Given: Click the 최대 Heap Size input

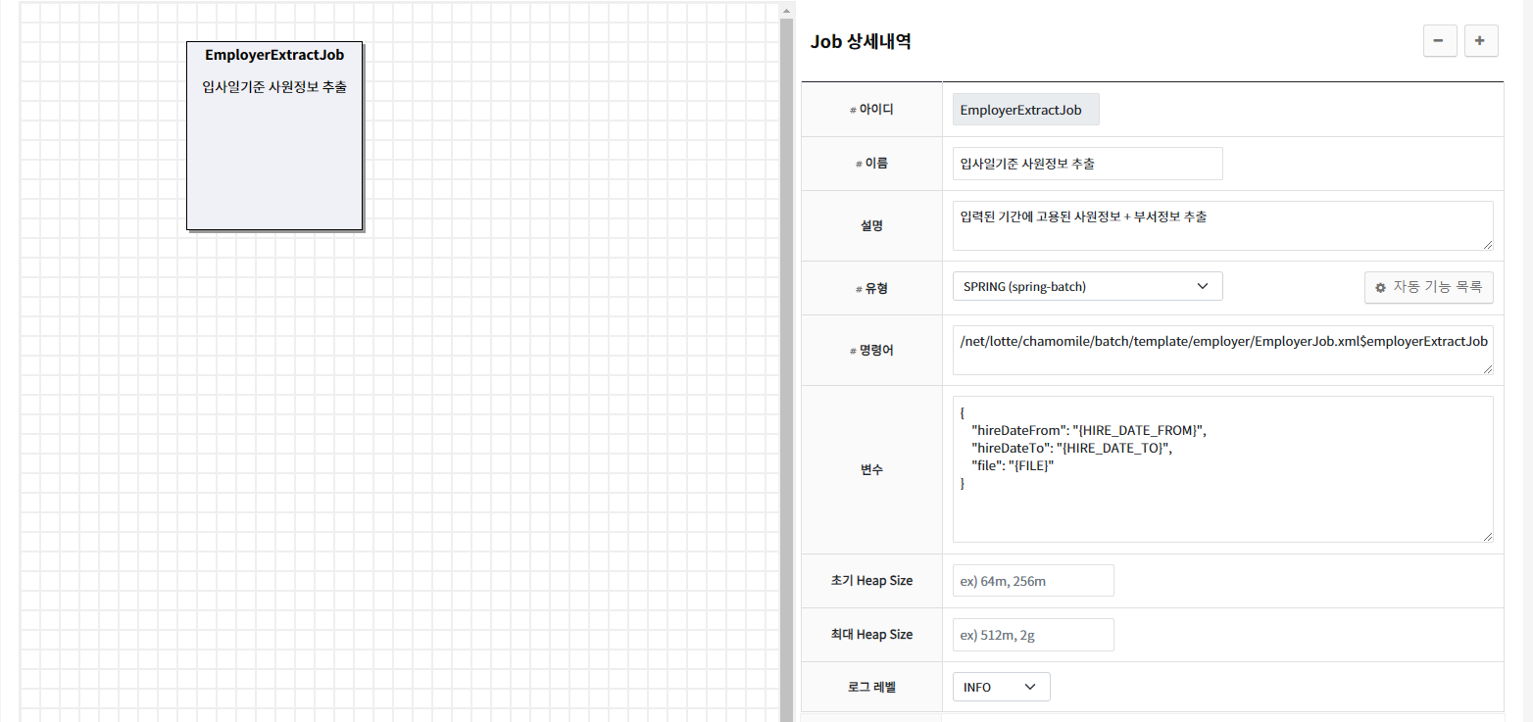Looking at the screenshot, I should coord(1033,634).
